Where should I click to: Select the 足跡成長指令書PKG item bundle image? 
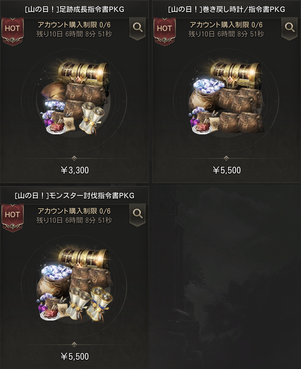pos(75,99)
